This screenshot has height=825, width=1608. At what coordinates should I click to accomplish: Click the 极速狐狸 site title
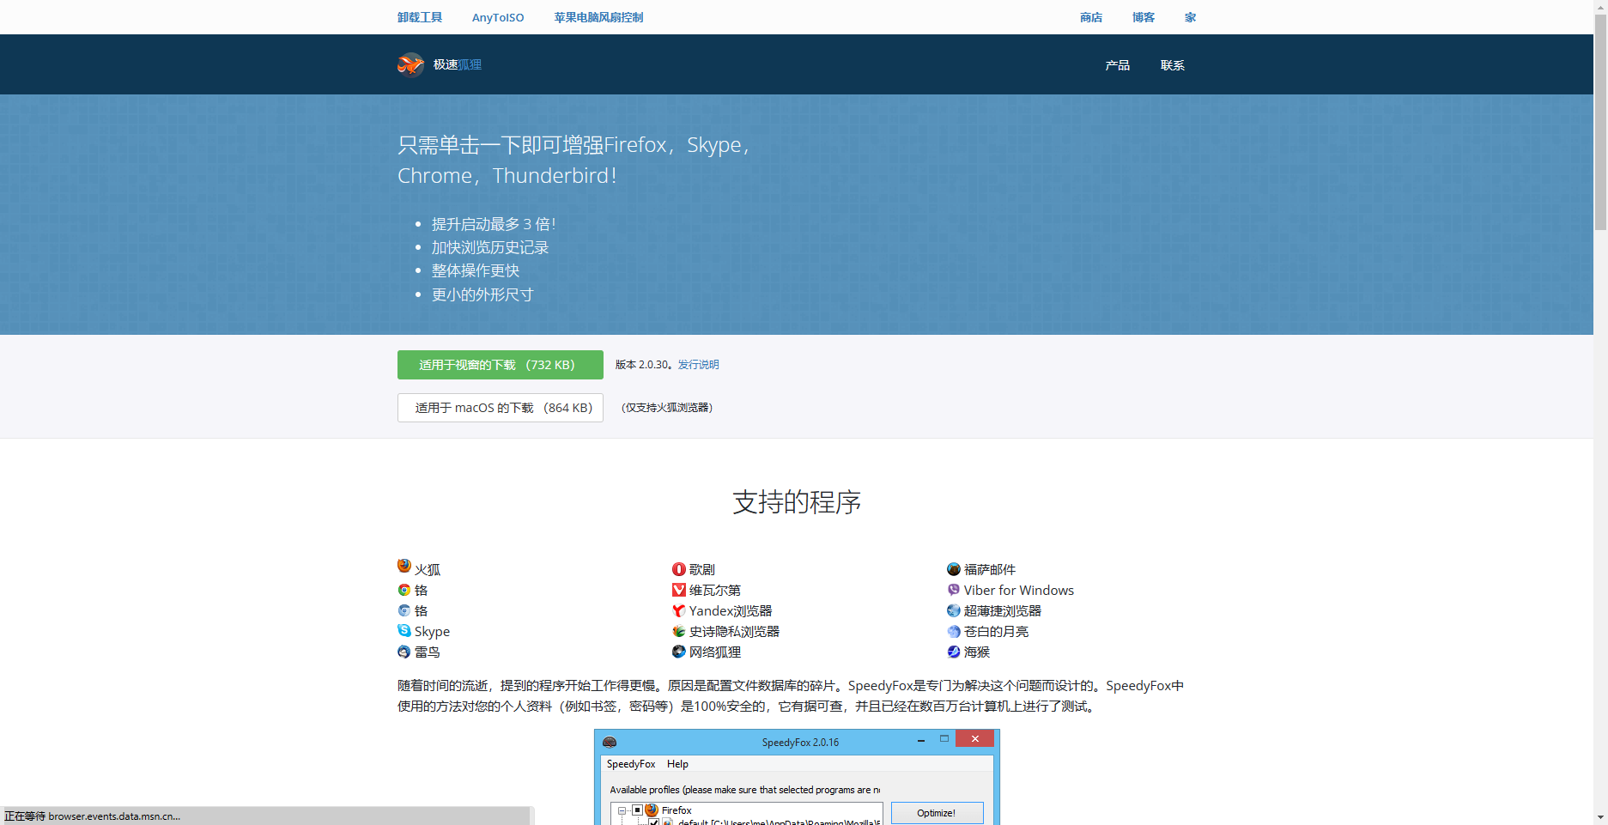(458, 64)
